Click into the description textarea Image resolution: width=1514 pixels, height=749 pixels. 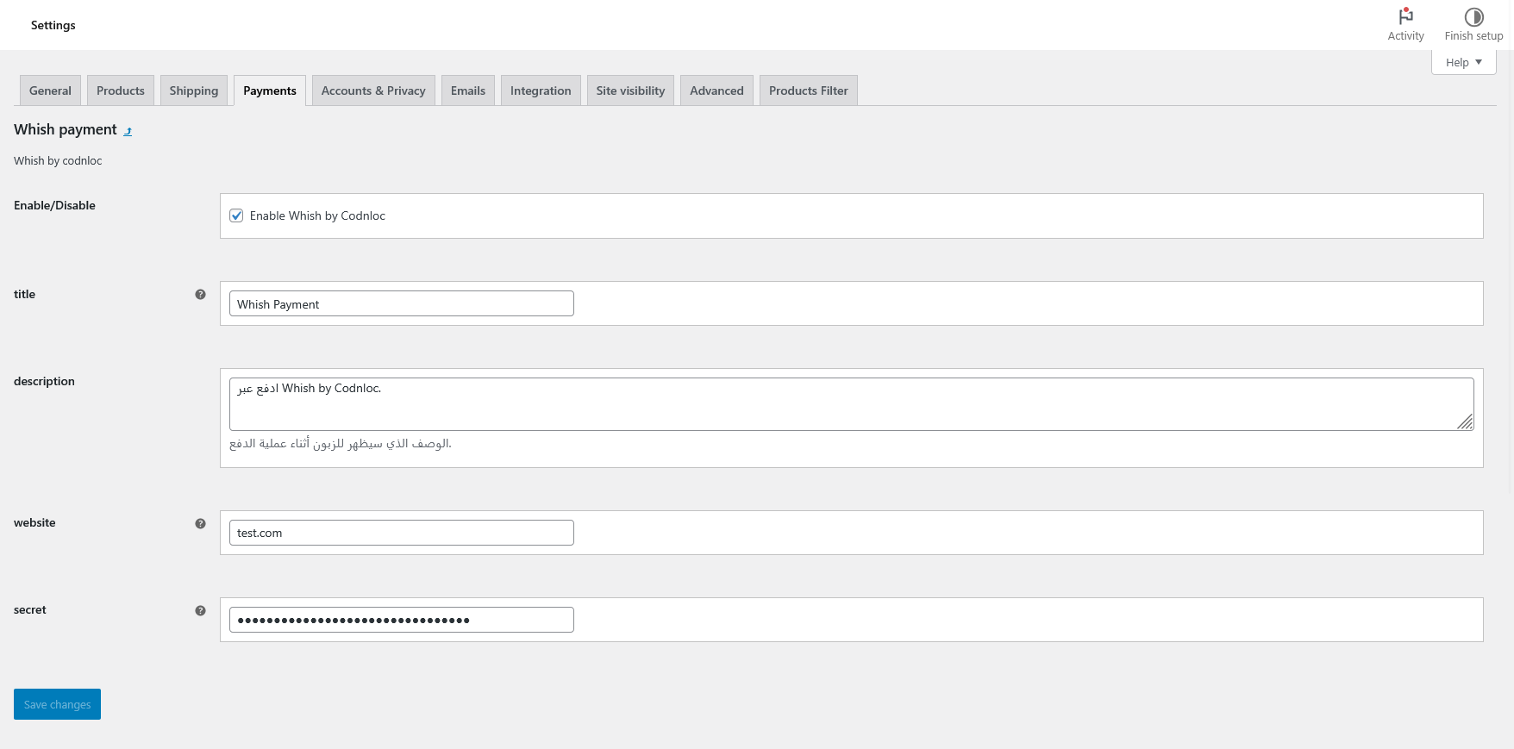[x=852, y=404]
